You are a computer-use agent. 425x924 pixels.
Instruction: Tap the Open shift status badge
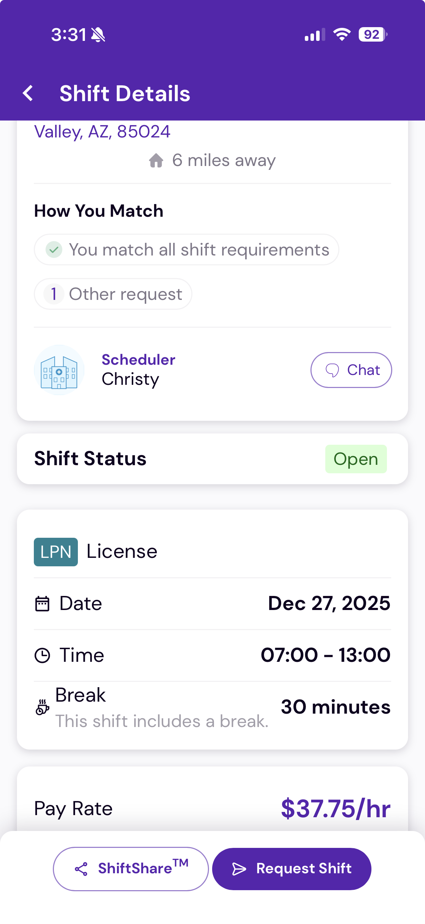click(356, 459)
